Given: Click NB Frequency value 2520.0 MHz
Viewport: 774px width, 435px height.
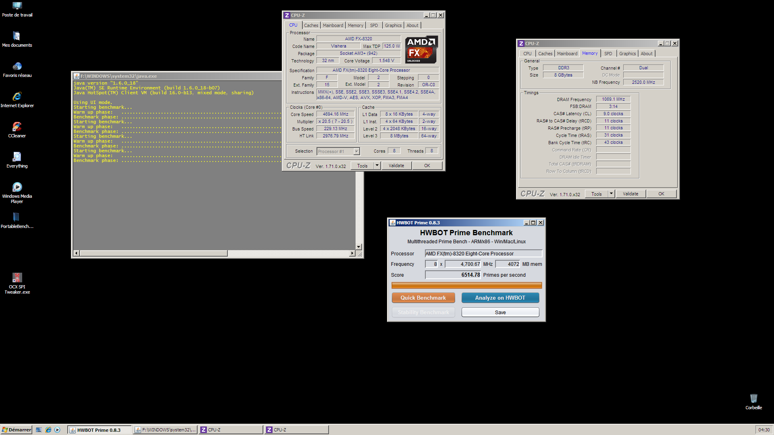Looking at the screenshot, I should point(643,82).
